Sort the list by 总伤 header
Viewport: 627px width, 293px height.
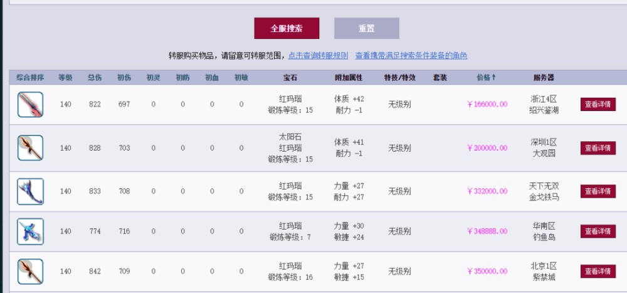click(x=95, y=78)
